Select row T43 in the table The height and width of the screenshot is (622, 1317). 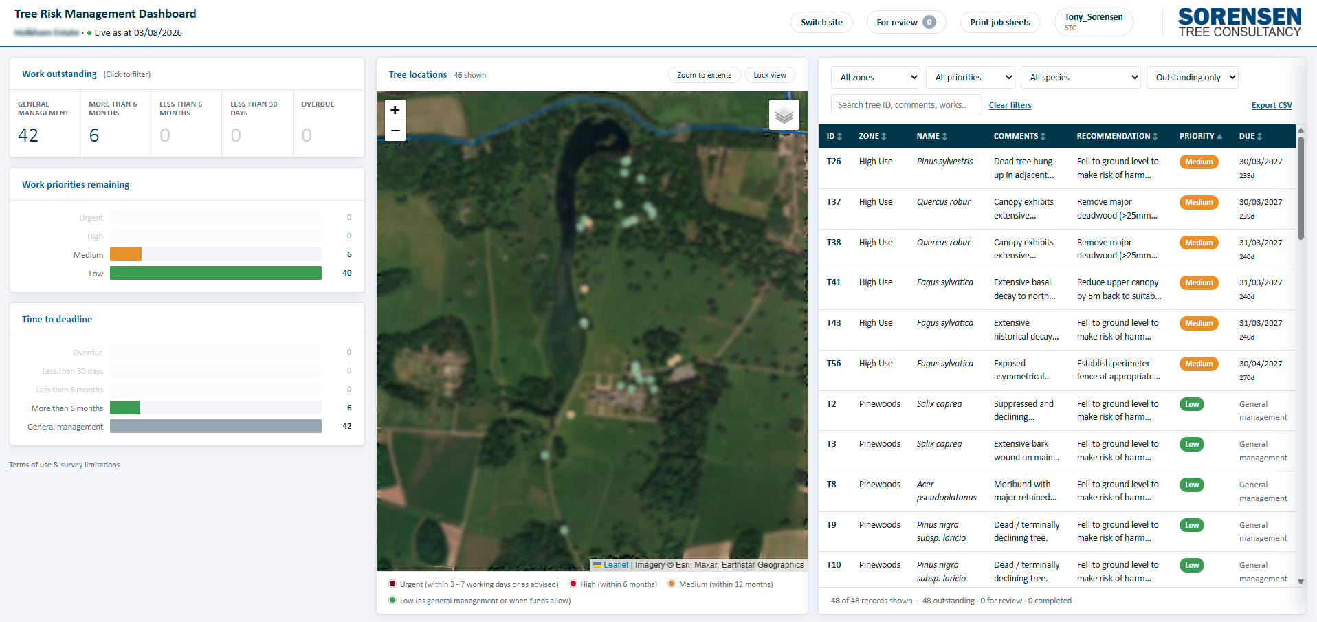click(1056, 330)
